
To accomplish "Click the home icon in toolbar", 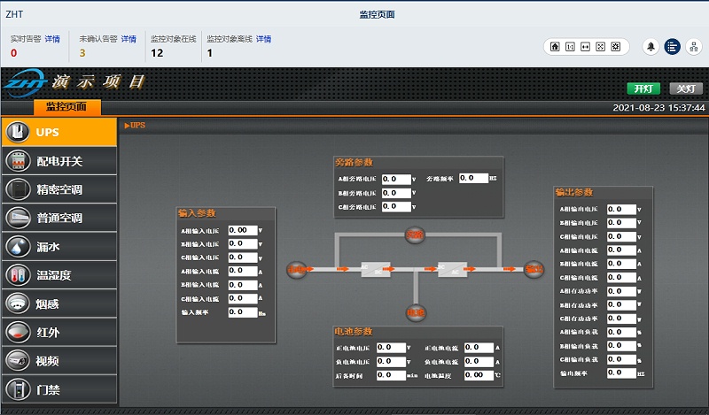I will point(556,47).
